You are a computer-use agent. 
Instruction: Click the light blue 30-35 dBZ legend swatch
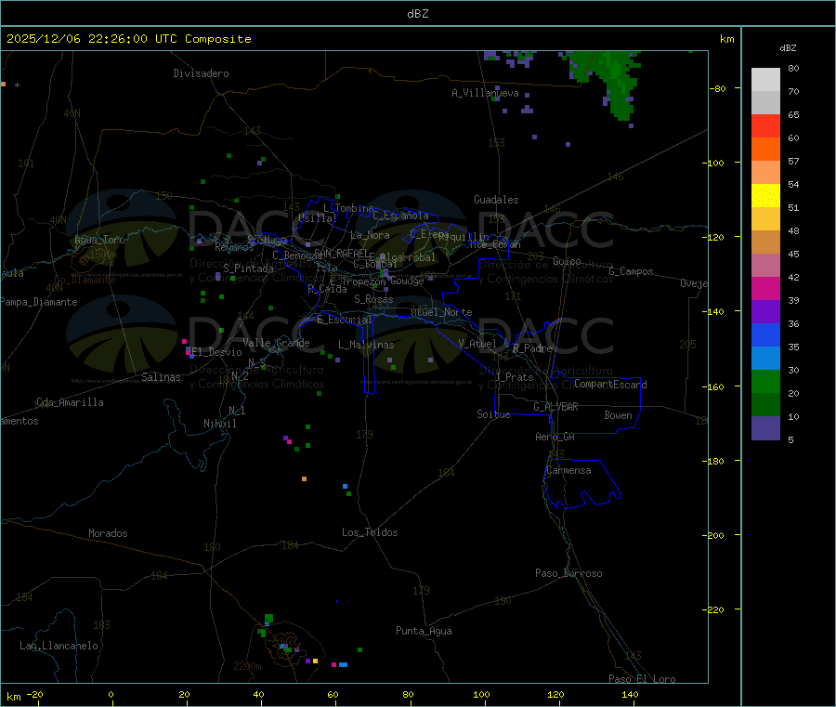[x=765, y=359]
